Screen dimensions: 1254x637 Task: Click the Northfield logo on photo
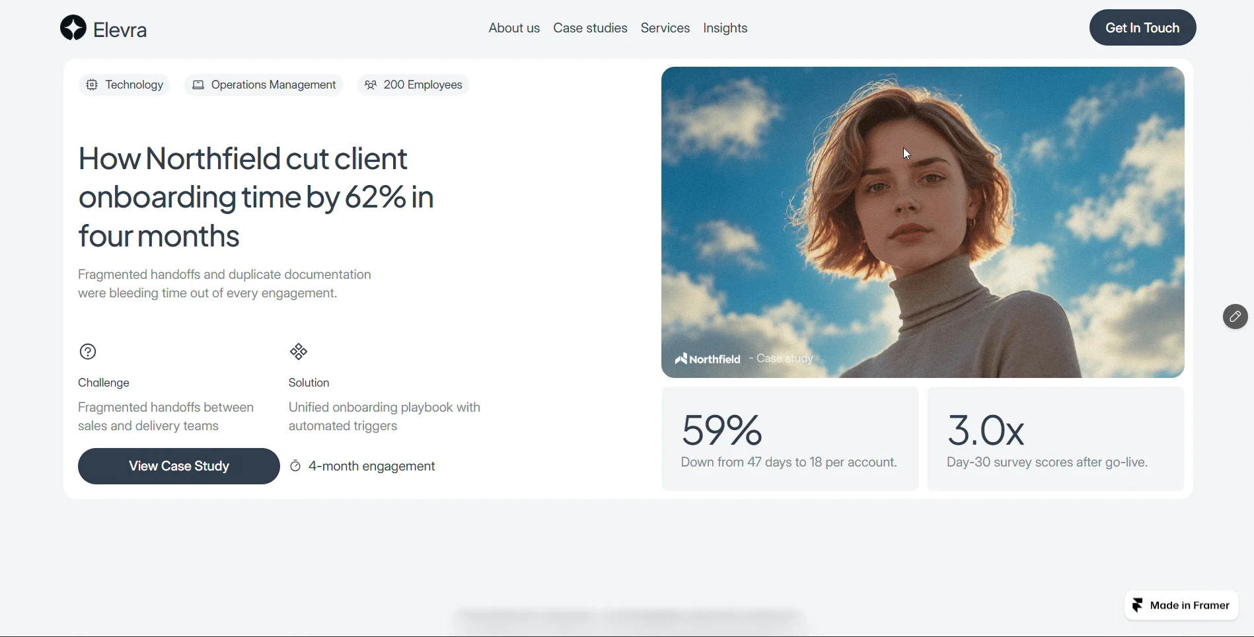708,359
